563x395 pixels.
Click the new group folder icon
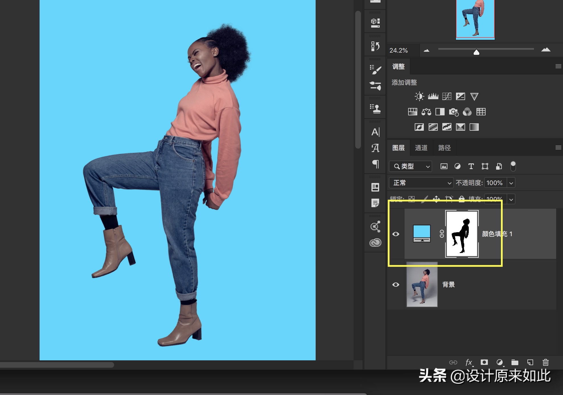[x=515, y=362]
